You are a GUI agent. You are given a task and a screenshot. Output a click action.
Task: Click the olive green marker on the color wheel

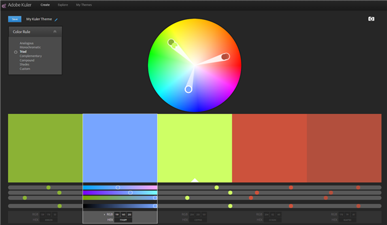click(x=171, y=42)
